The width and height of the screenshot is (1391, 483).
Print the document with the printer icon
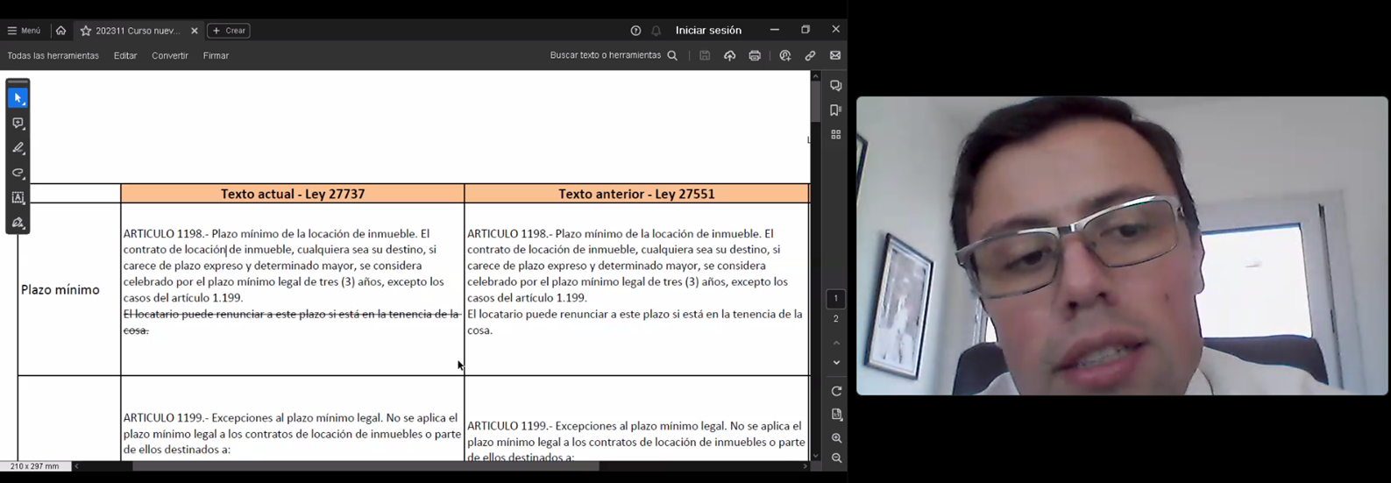(755, 55)
